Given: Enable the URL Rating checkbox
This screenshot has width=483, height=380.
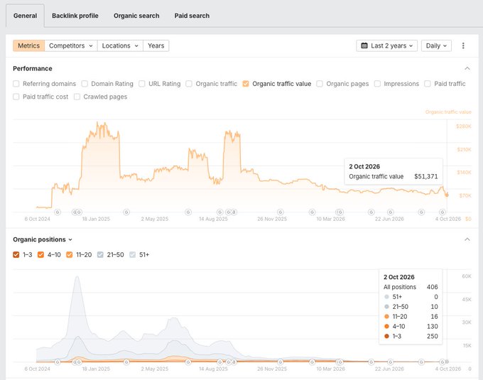Looking at the screenshot, I should pos(142,84).
